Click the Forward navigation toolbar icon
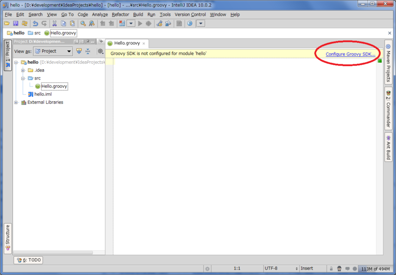The height and width of the screenshot is (275, 396). click(111, 23)
